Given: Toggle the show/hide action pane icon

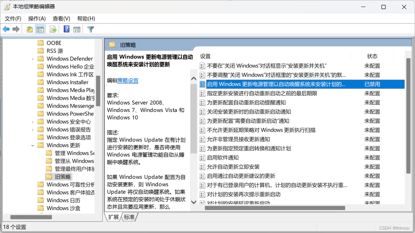Looking at the screenshot, I should coord(77,29).
